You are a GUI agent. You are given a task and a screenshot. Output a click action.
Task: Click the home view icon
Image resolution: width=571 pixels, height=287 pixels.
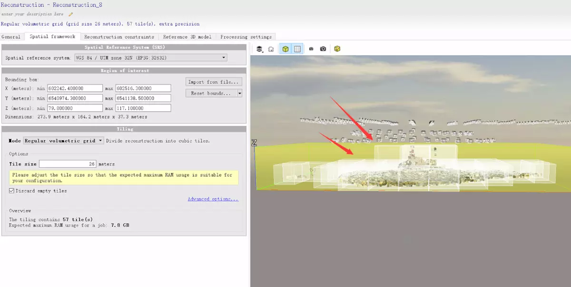(271, 49)
